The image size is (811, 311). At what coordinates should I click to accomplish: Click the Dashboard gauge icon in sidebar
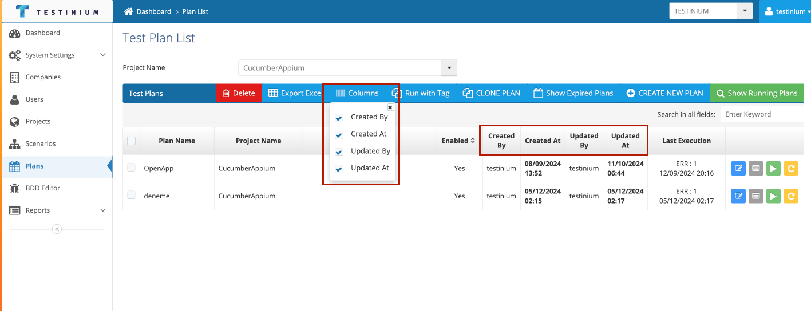pyautogui.click(x=15, y=33)
